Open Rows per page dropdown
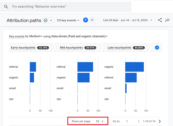173x126 pixels. [100, 121]
